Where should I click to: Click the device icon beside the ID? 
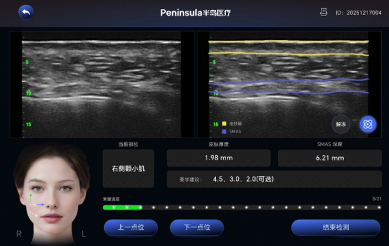click(x=324, y=12)
